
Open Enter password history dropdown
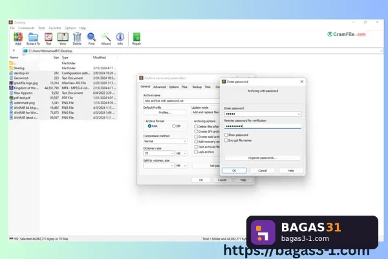[x=298, y=114]
